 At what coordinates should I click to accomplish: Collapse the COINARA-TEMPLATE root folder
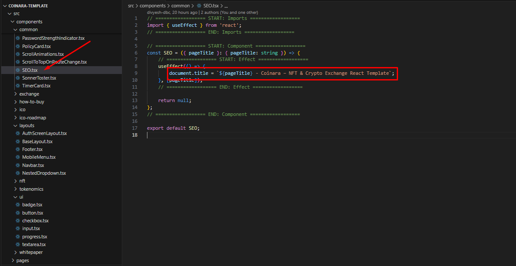tap(5, 6)
